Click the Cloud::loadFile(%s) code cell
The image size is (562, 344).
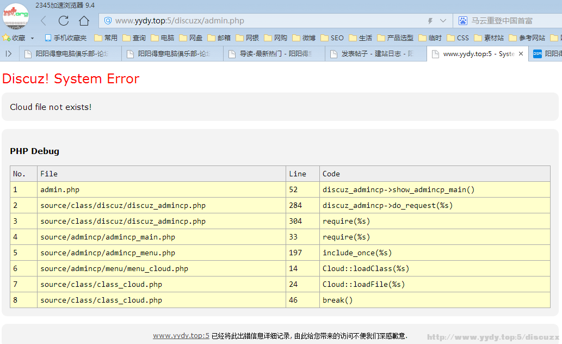point(435,284)
